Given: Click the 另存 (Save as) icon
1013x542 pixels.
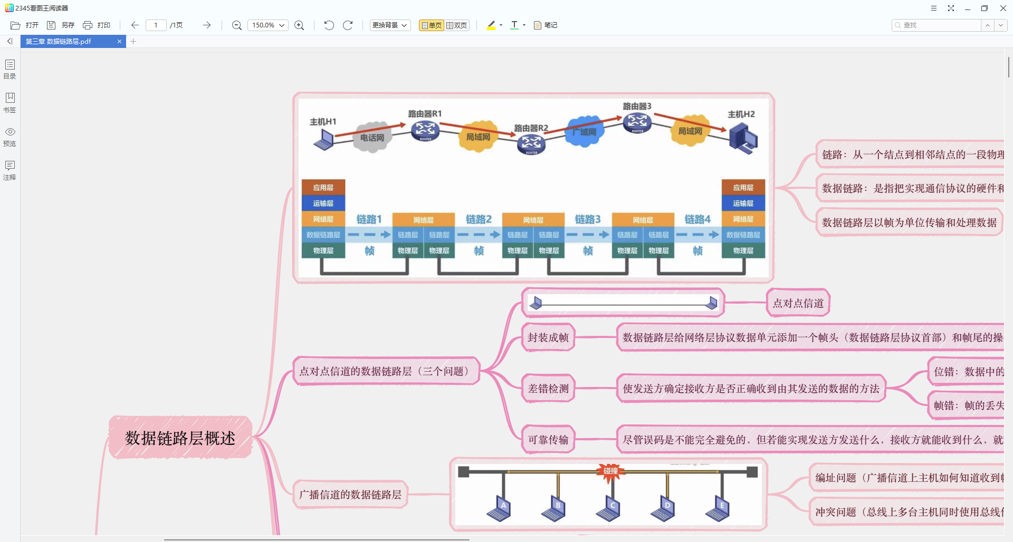Looking at the screenshot, I should (51, 25).
